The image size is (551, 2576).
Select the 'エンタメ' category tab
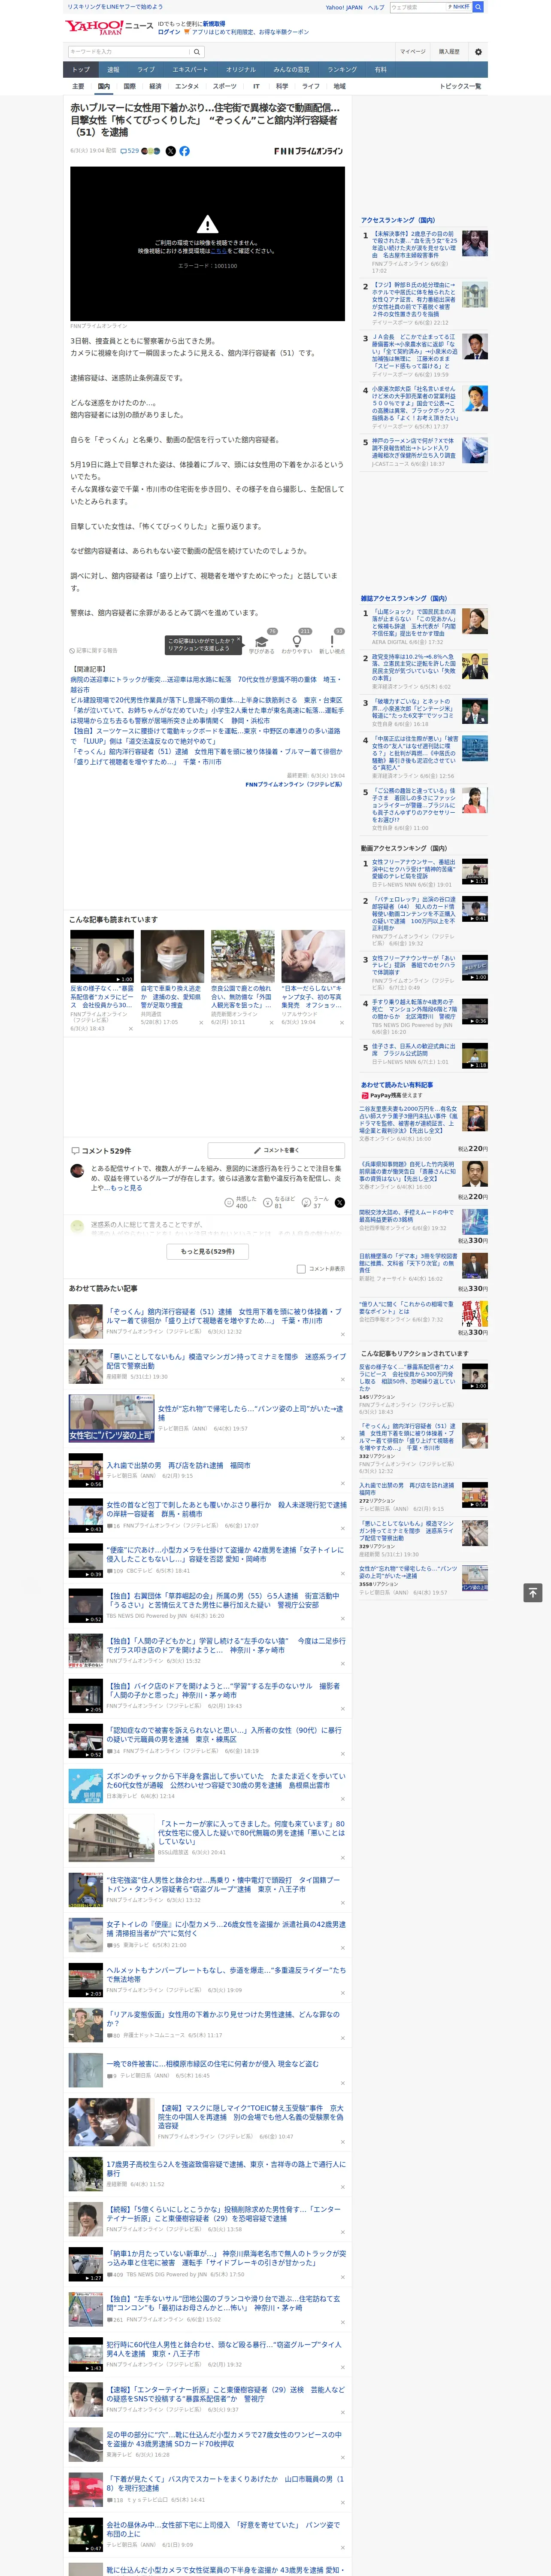point(187,86)
